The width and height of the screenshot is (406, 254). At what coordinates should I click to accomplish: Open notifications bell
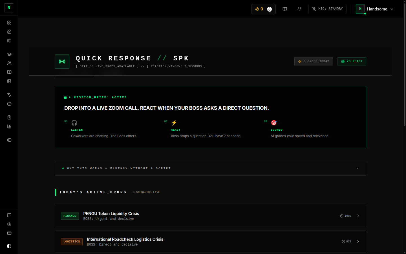299,9
